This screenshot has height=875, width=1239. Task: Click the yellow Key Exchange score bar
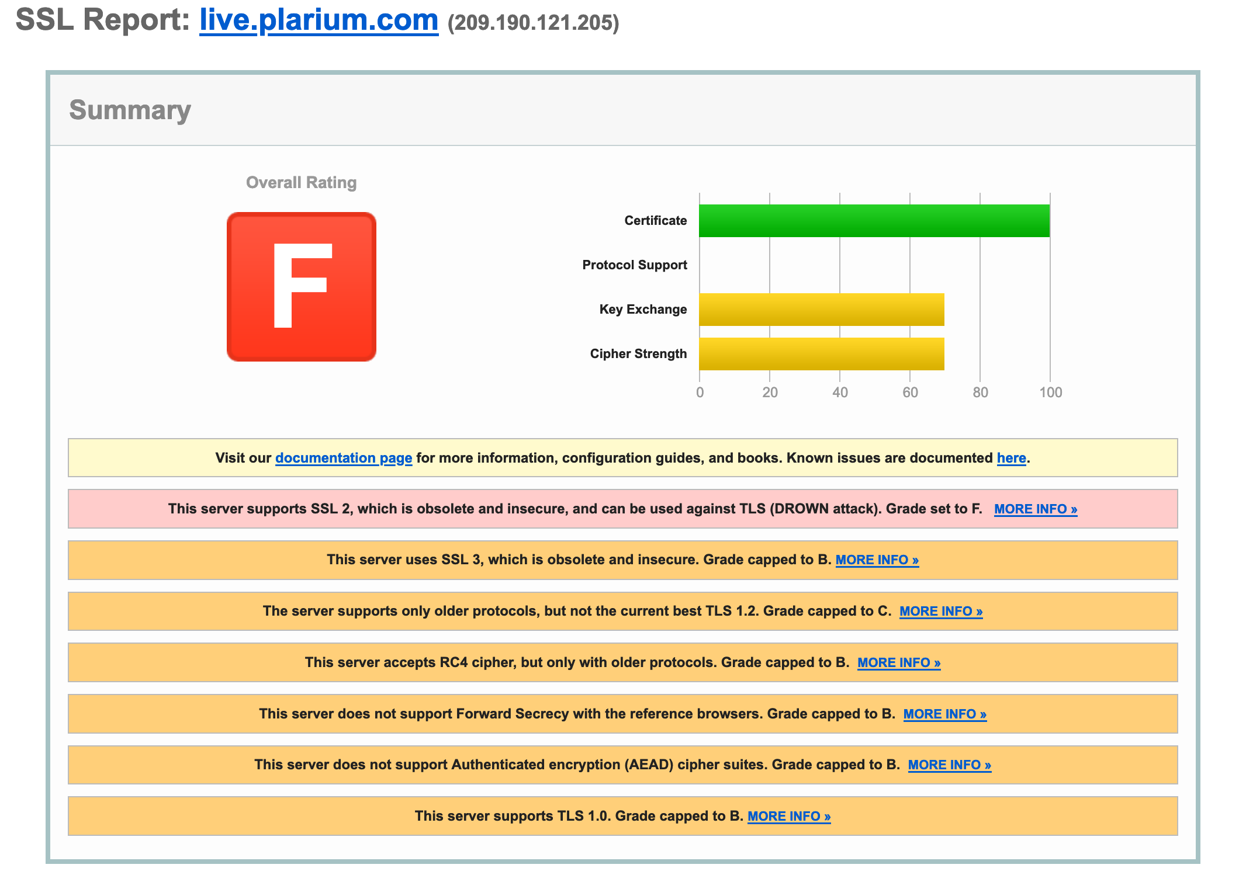coord(822,310)
